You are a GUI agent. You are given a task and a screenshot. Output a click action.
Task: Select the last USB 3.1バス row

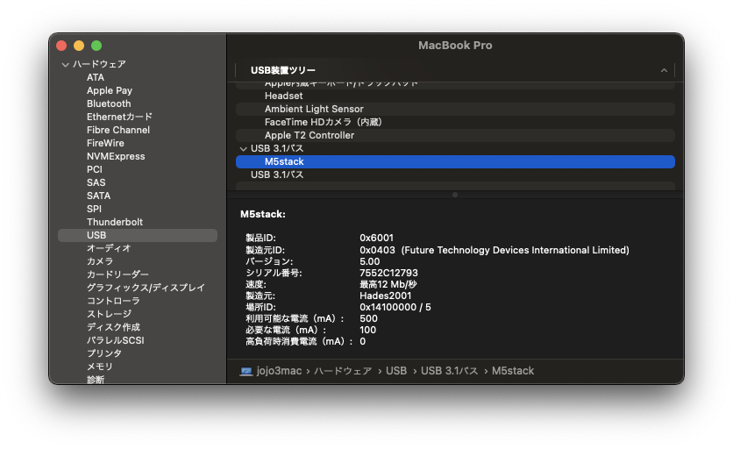(455, 175)
